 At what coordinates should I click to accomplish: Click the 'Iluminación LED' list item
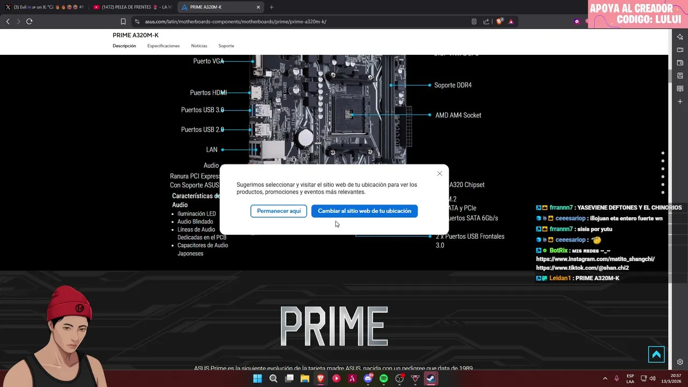pos(197,213)
